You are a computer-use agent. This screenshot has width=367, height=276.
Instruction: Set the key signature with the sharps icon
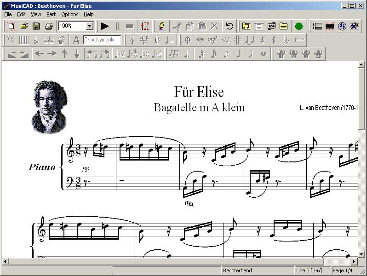[144, 40]
